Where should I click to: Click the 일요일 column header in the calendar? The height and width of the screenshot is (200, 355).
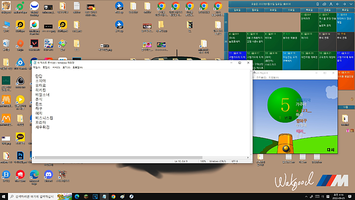coord(237,10)
